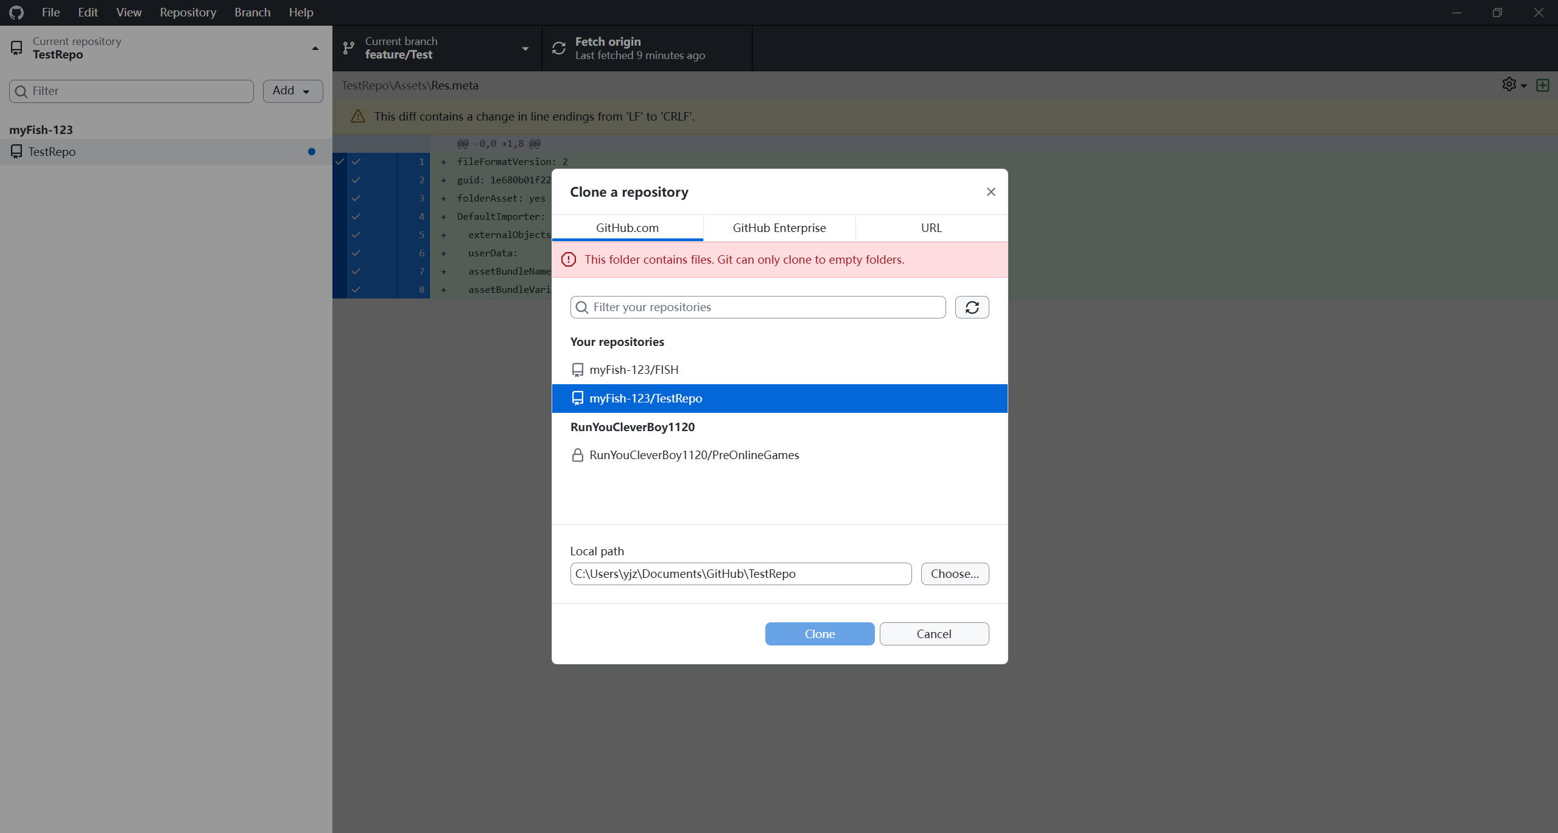
Task: Click the repository Filter field in sidebar
Action: [132, 91]
